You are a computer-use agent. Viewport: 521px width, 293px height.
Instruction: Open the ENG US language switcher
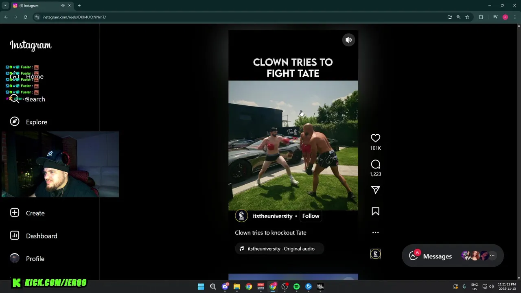[x=475, y=286]
